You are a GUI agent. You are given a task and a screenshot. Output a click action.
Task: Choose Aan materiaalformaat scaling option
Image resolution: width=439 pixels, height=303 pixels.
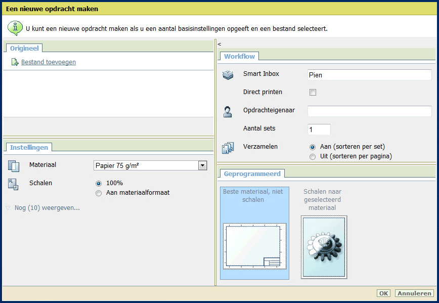[99, 193]
